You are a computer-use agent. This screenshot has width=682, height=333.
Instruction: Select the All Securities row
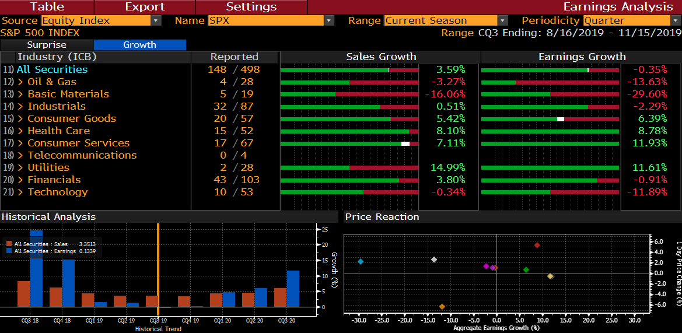pos(52,69)
